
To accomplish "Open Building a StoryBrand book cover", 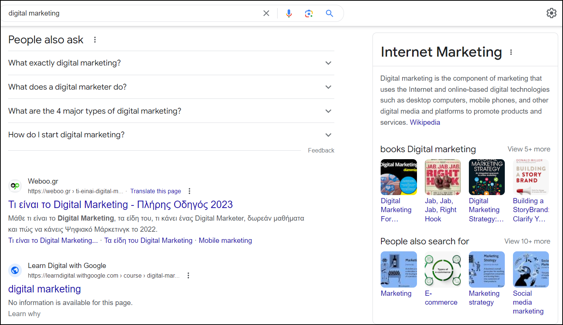I will 531,177.
